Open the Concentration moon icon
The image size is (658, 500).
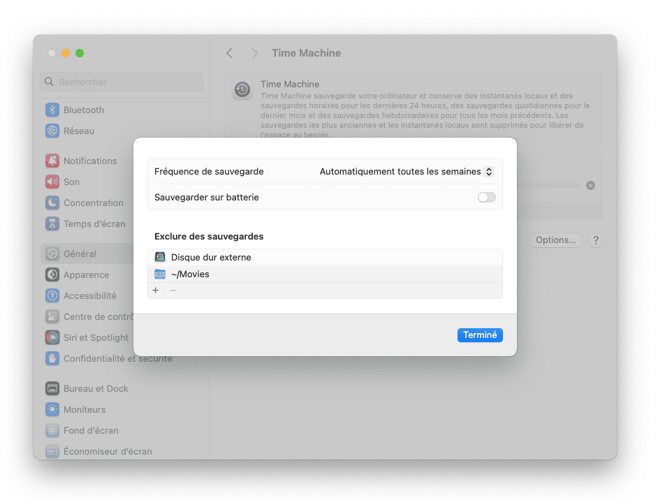[52, 203]
